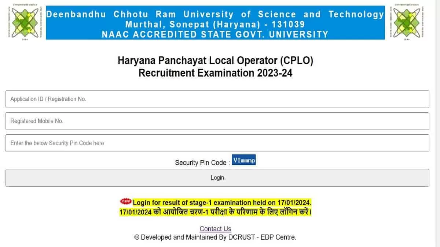The image size is (440, 247).
Task: Focus the Security Pin Code entry field
Action: pos(217,143)
